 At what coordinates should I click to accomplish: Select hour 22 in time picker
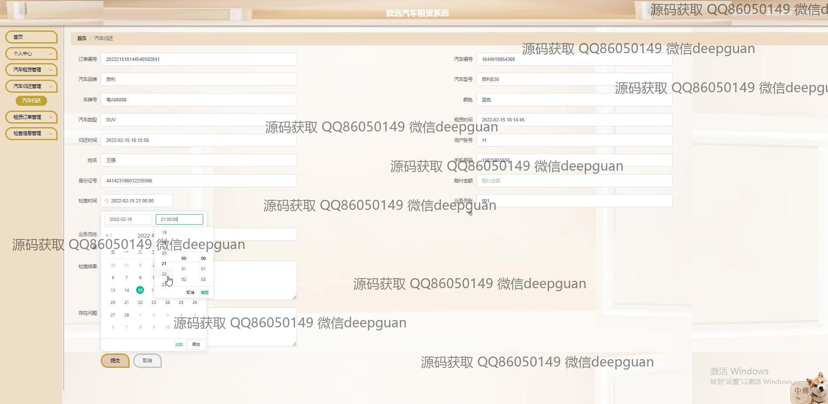coord(164,274)
